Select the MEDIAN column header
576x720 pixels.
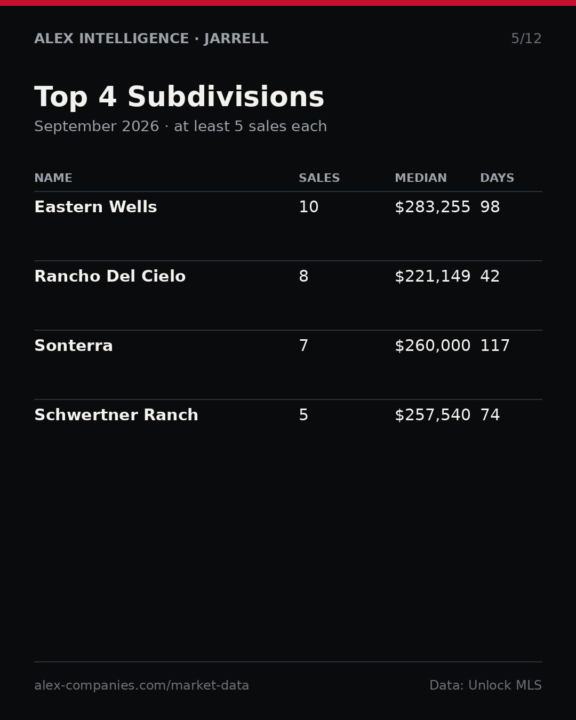point(420,178)
